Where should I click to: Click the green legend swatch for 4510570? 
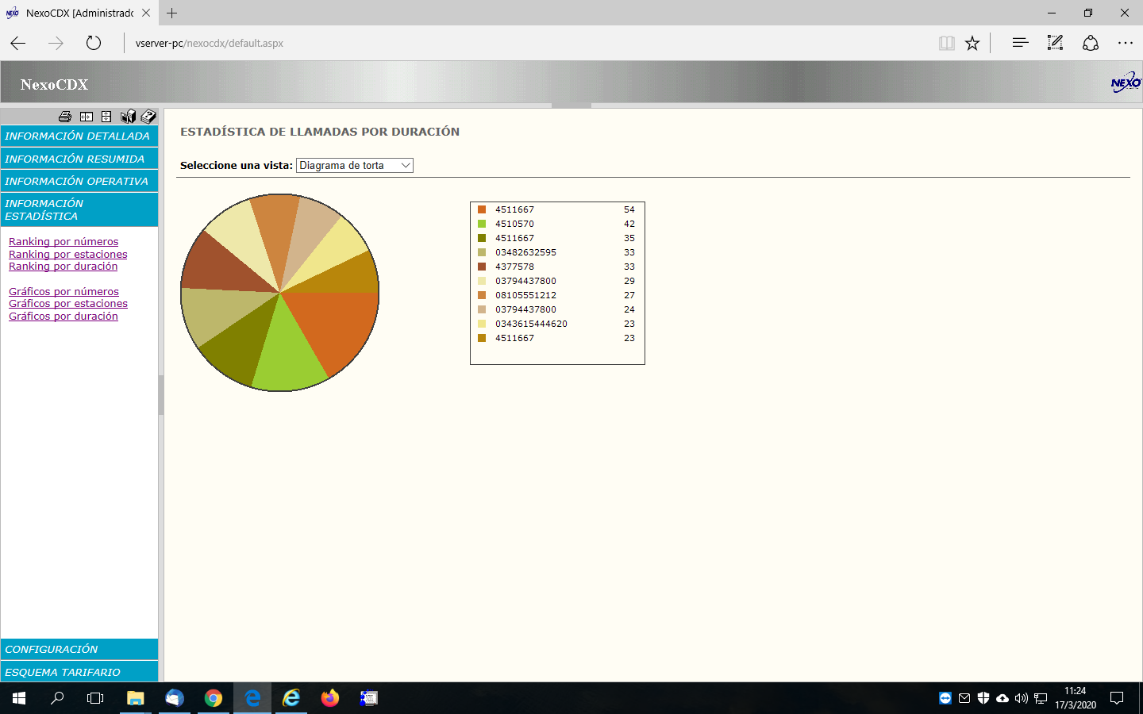(482, 224)
